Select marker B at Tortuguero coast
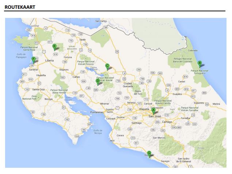The height and width of the screenshot is (174, 232). (199, 64)
